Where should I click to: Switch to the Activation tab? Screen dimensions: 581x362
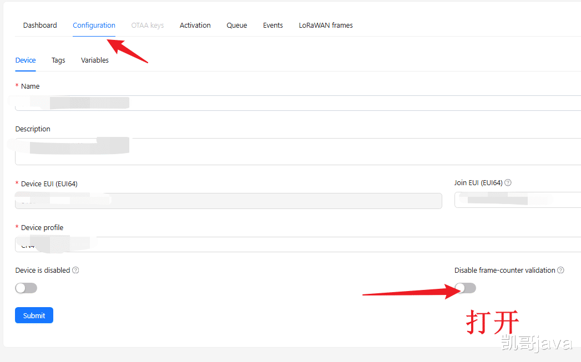coord(195,25)
